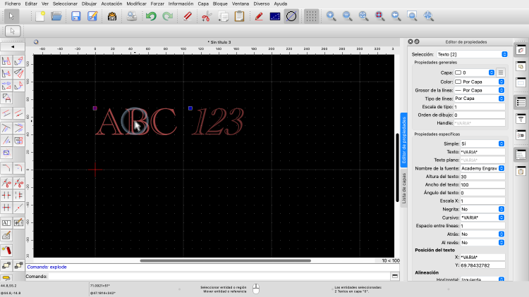Click the selection pointer tool in main toolbar
The width and height of the screenshot is (529, 297).
[11, 16]
